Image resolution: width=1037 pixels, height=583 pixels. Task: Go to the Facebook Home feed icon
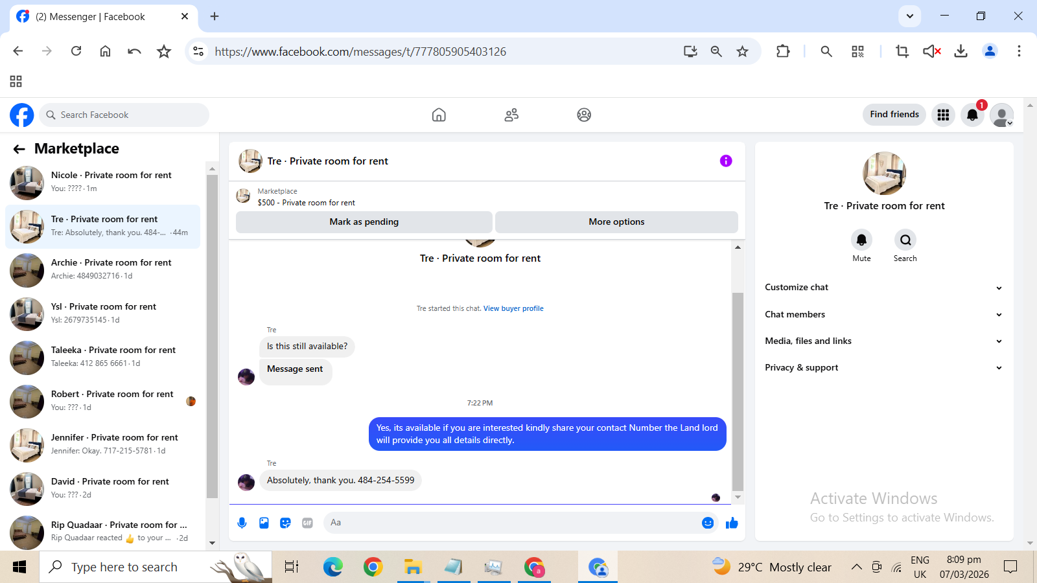pos(439,115)
